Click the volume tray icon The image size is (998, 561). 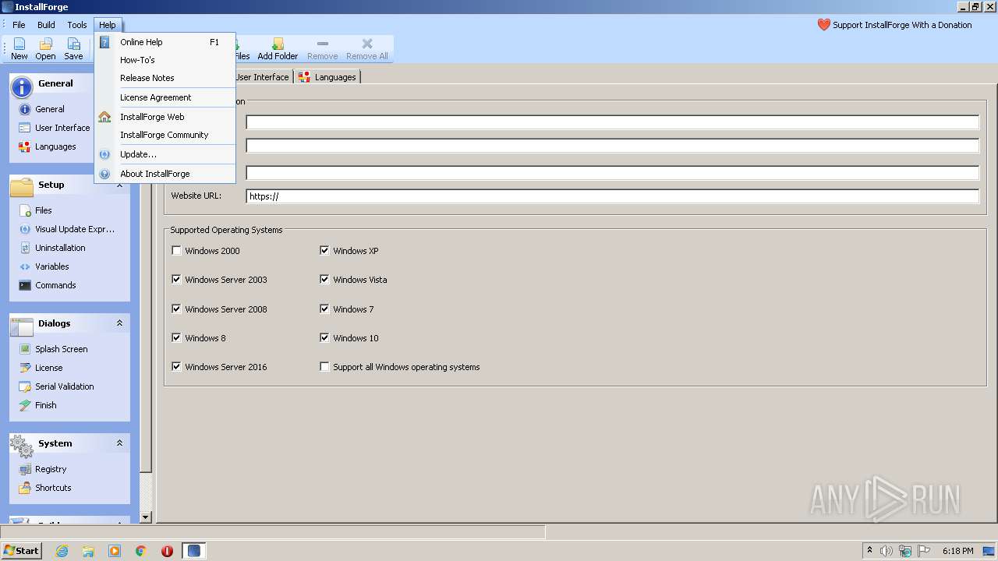(x=886, y=551)
